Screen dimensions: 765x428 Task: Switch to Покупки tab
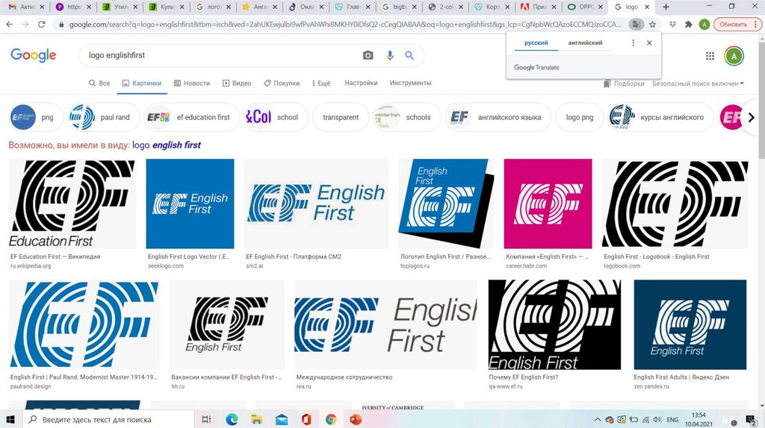(282, 84)
